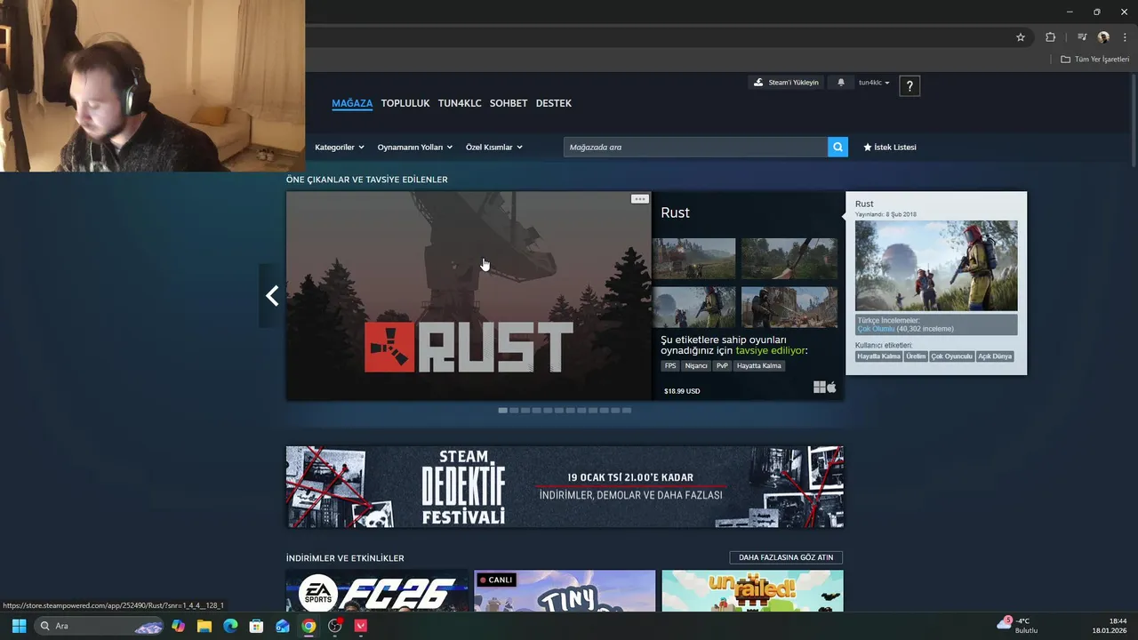Open İstek Listesi wishlist link
The height and width of the screenshot is (640, 1138).
(x=890, y=147)
